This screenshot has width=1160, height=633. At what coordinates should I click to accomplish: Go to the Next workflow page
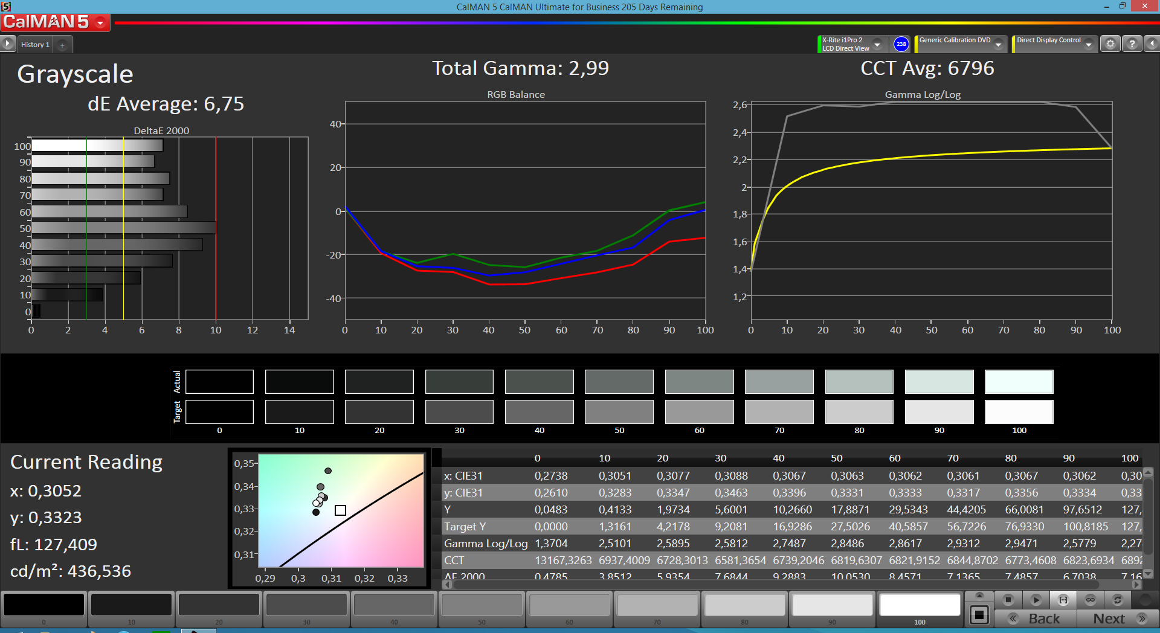[1118, 619]
